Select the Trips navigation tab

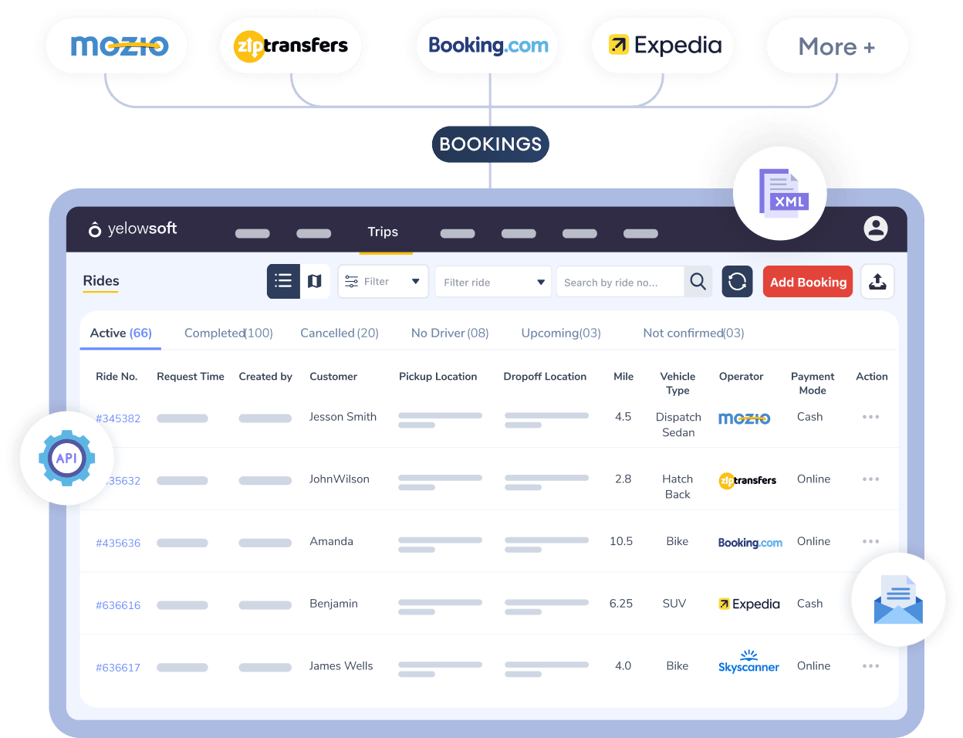pyautogui.click(x=383, y=232)
